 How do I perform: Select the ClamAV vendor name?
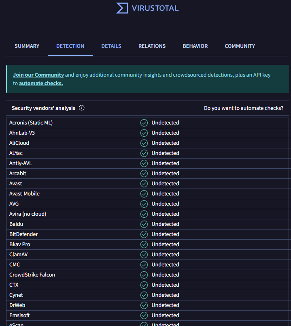tap(19, 255)
